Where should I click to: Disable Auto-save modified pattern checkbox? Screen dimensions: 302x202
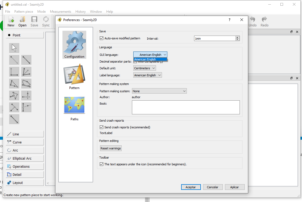(x=102, y=38)
